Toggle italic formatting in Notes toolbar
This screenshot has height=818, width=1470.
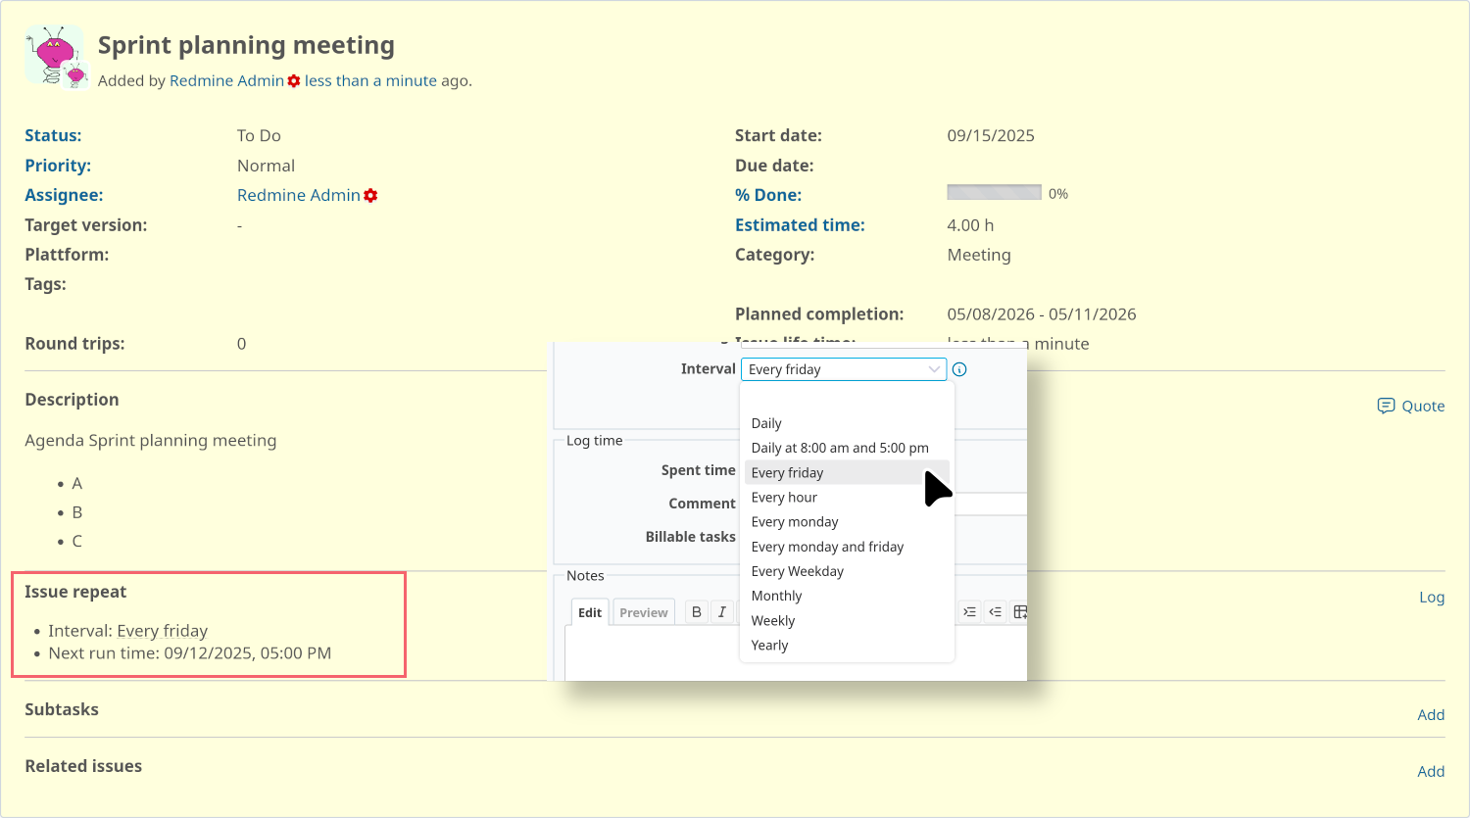coord(722,611)
